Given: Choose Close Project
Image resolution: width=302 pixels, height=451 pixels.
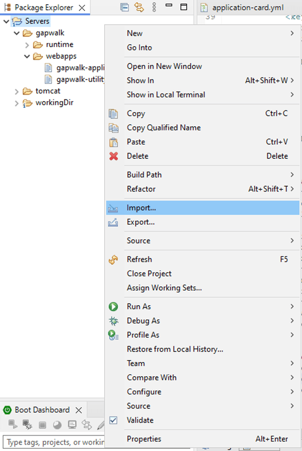Looking at the screenshot, I should pos(203,274).
